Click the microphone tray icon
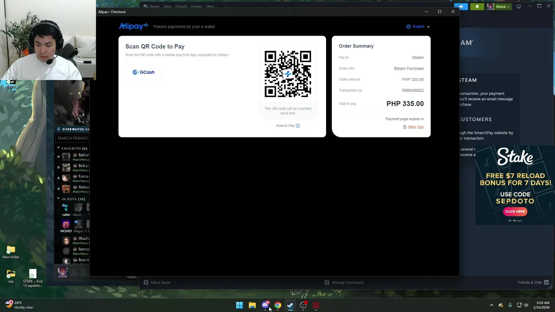Image resolution: width=555 pixels, height=312 pixels. click(x=510, y=305)
